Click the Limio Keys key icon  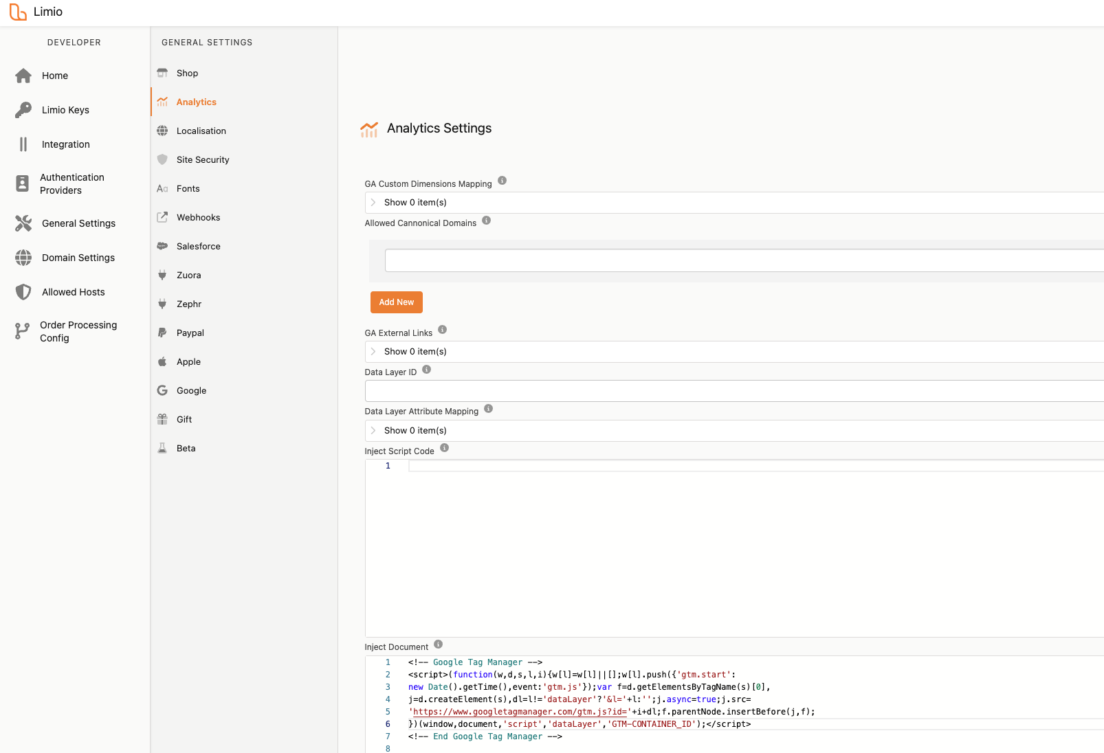pyautogui.click(x=23, y=110)
